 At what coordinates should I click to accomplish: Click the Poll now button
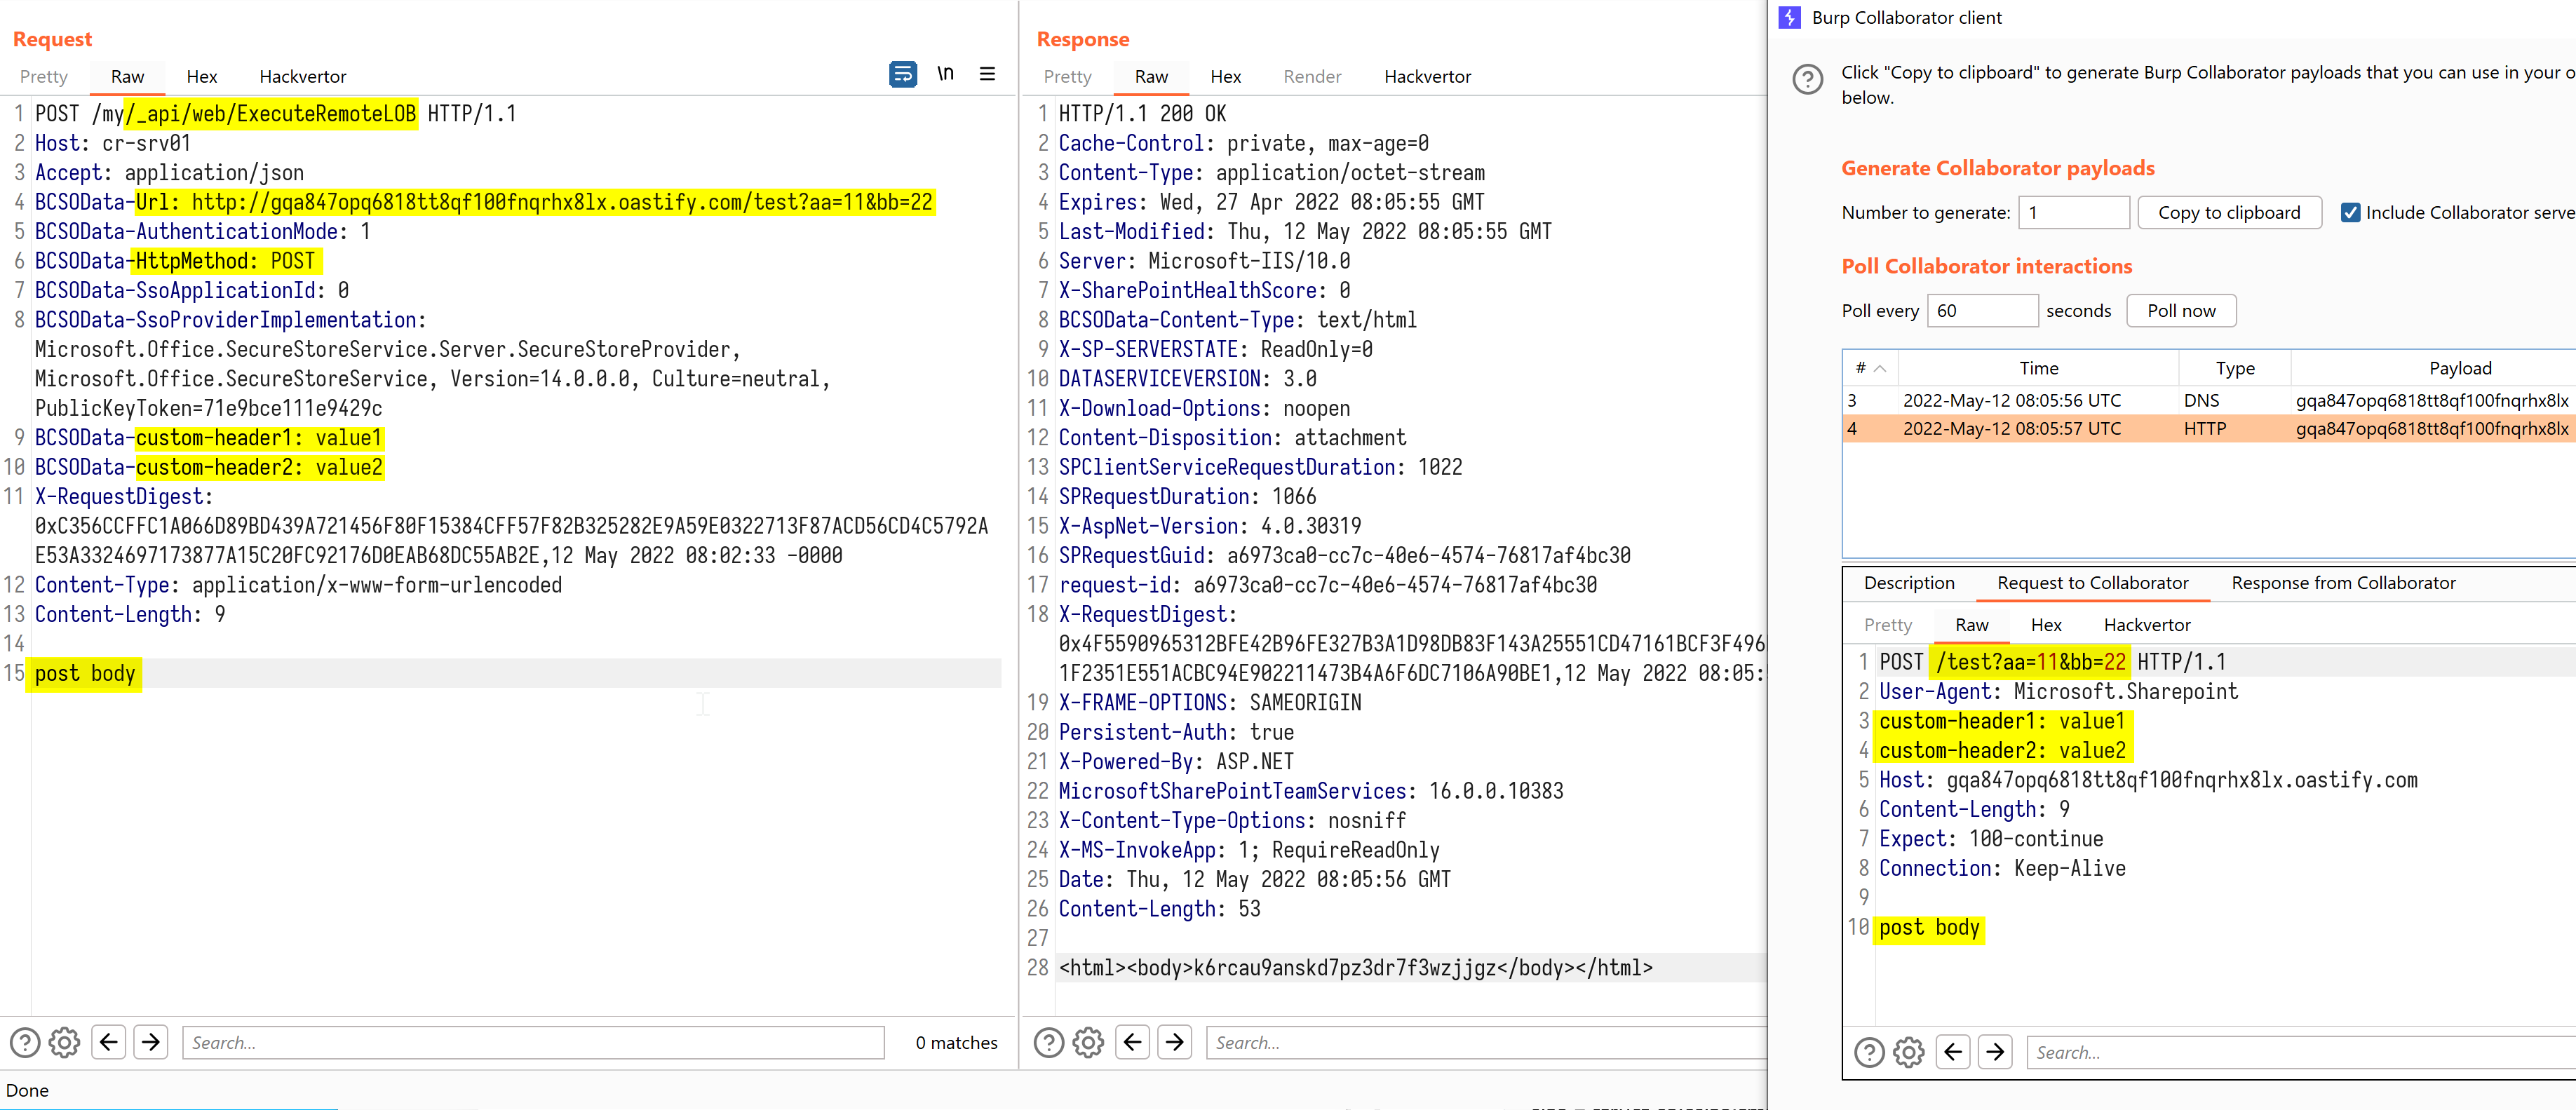point(2181,310)
